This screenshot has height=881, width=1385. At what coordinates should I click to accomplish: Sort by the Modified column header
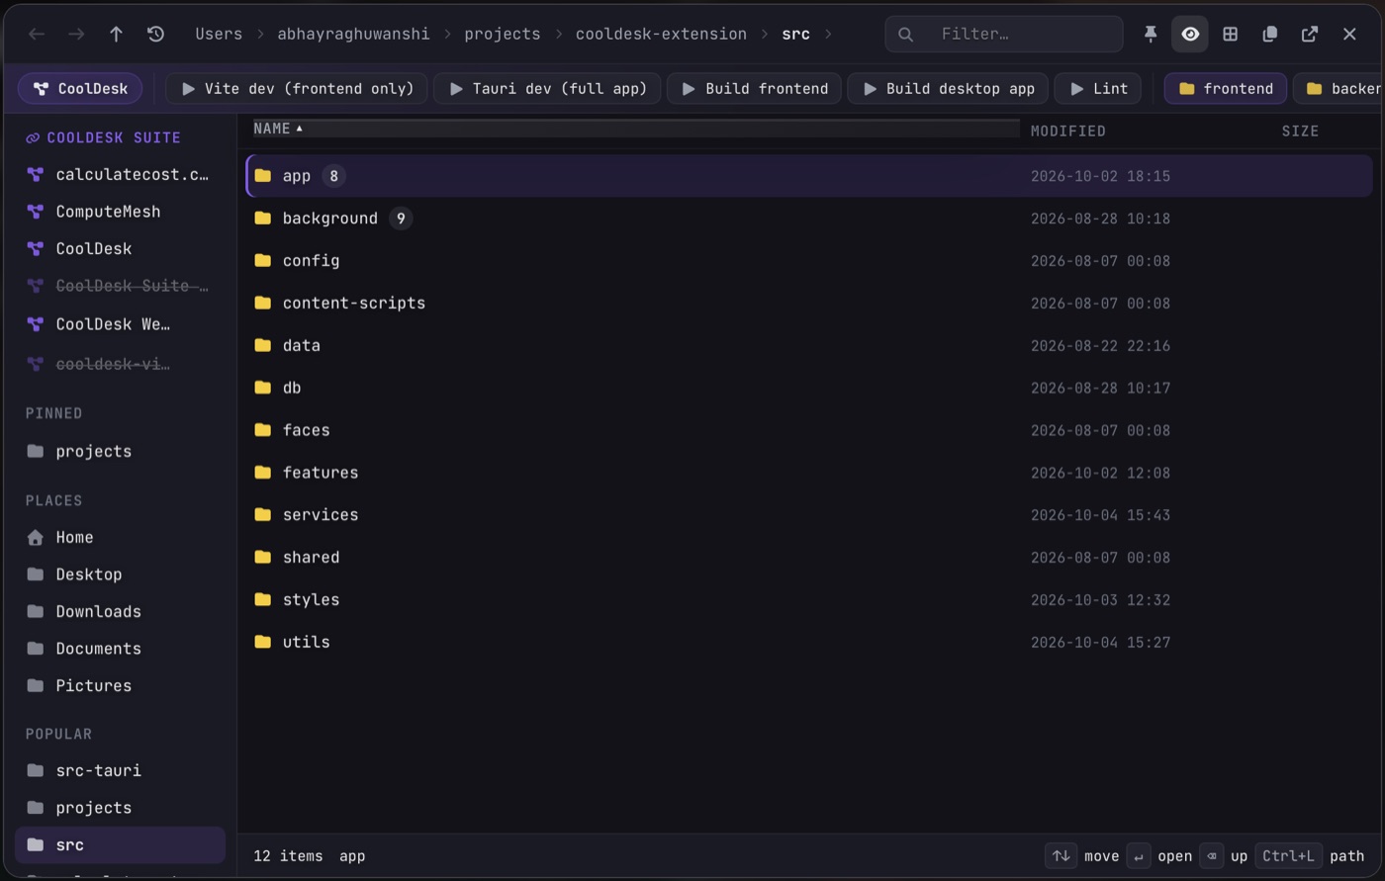click(1068, 131)
